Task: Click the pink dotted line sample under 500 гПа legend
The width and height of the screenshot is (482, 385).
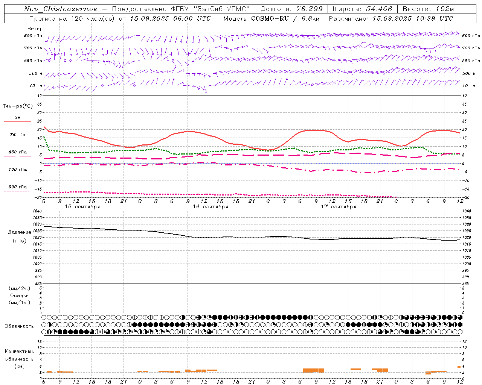Action: click(17, 191)
